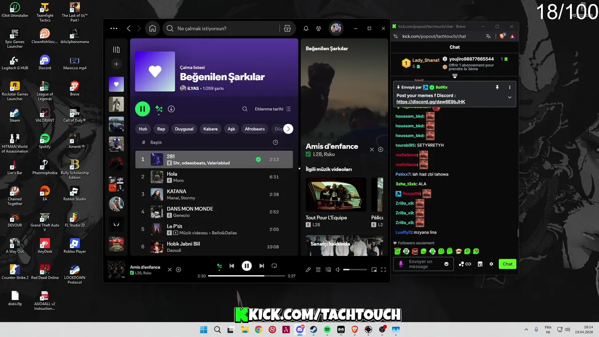Add current song plus icon in player bar
Viewport: 599px width, 337px height.
coord(178,270)
